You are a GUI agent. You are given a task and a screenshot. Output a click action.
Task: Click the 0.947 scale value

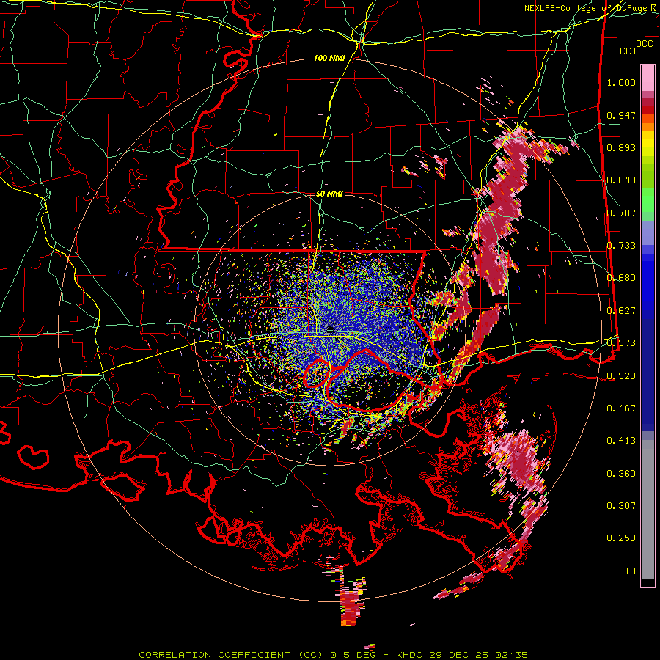pyautogui.click(x=621, y=115)
